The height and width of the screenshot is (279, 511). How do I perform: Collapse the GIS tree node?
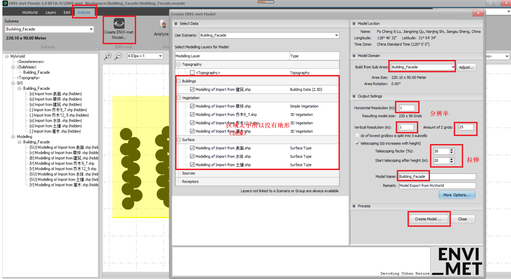pos(13,83)
